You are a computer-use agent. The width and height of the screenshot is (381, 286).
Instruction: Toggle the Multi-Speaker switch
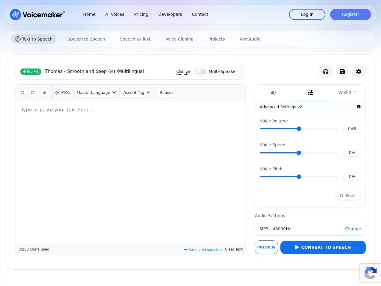(x=201, y=71)
